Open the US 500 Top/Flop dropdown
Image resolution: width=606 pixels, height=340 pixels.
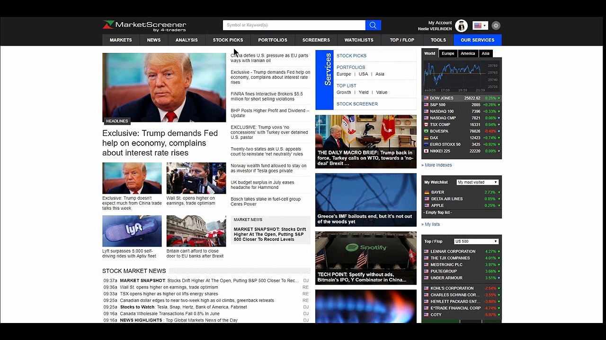pyautogui.click(x=476, y=241)
